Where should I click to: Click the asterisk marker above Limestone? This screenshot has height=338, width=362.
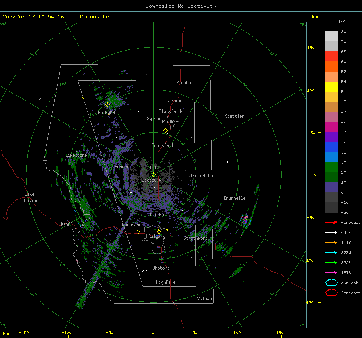pyautogui.click(x=76, y=152)
